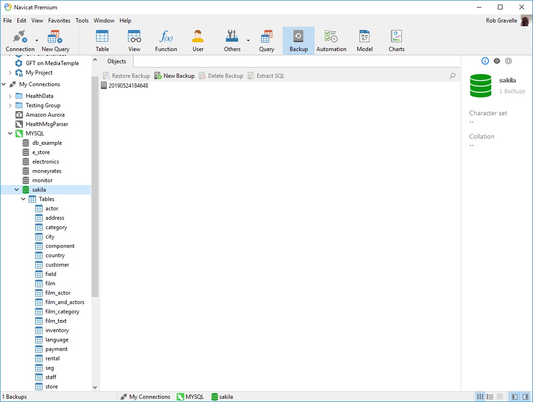
Task: Expand the Others dropdown arrow
Action: (x=248, y=40)
